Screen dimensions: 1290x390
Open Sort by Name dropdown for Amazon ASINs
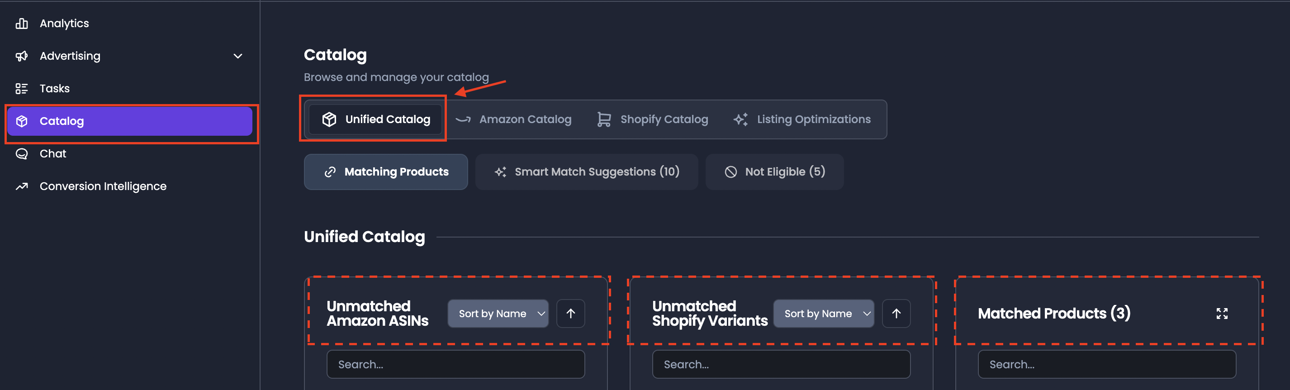click(498, 314)
